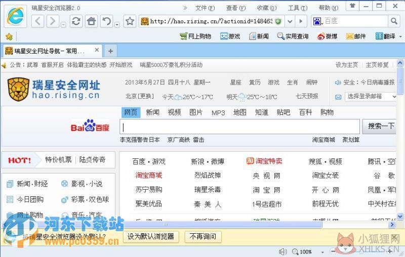Open the 文件 menu
405x257 pixels.
[205, 8]
